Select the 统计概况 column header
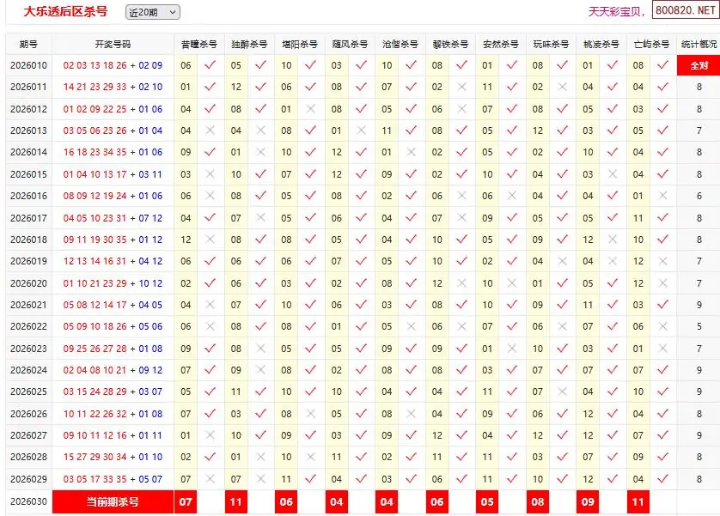 pos(699,44)
